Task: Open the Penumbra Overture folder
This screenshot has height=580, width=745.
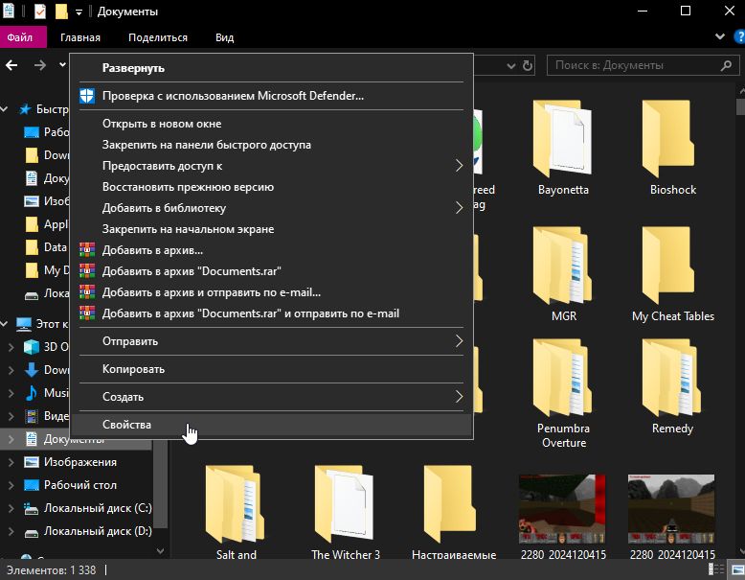Action: (x=563, y=393)
